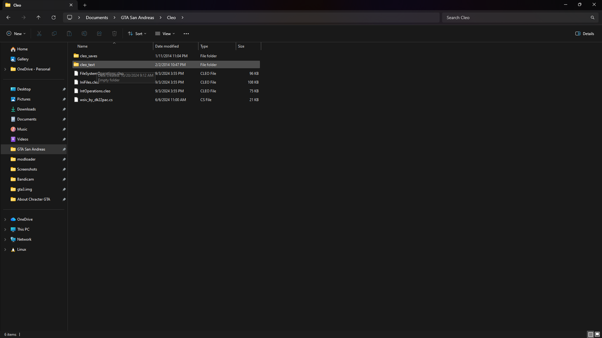Expand Network tree node
The width and height of the screenshot is (602, 338).
tap(5, 239)
